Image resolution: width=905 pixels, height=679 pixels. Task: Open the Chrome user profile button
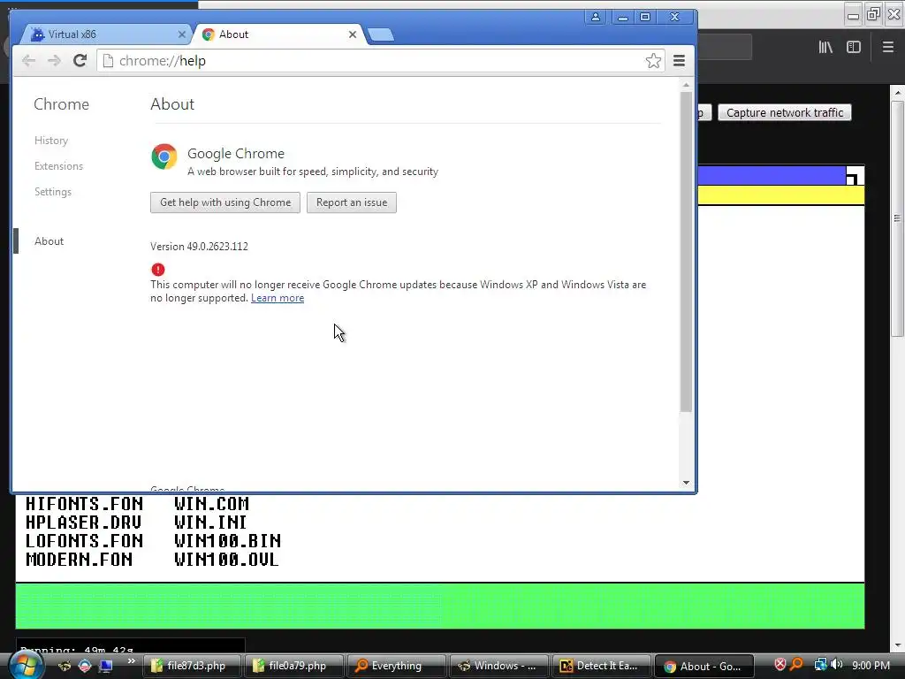[595, 17]
